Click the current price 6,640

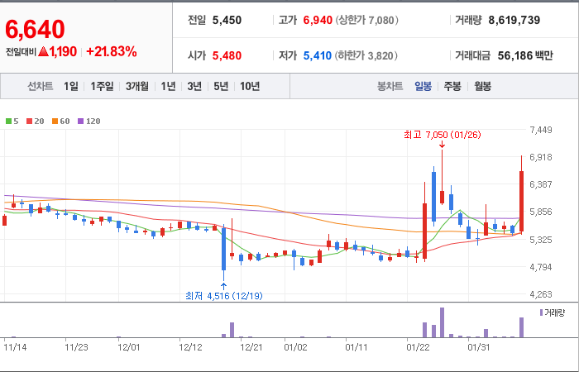click(35, 29)
